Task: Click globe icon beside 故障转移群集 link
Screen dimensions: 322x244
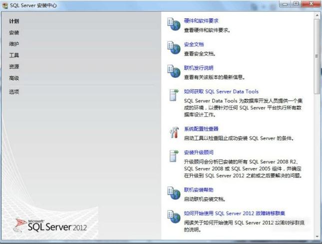Action: [174, 217]
